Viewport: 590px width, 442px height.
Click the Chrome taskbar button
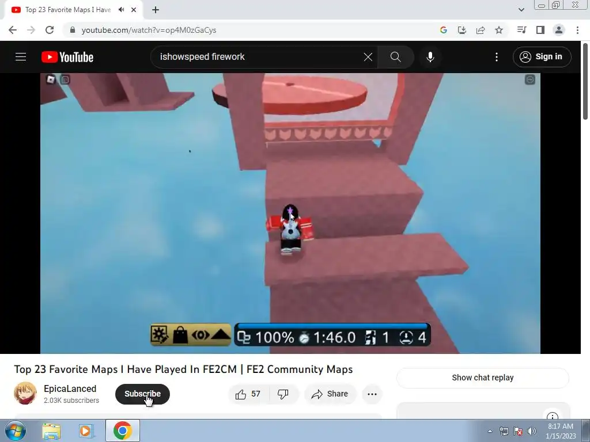[123, 430]
